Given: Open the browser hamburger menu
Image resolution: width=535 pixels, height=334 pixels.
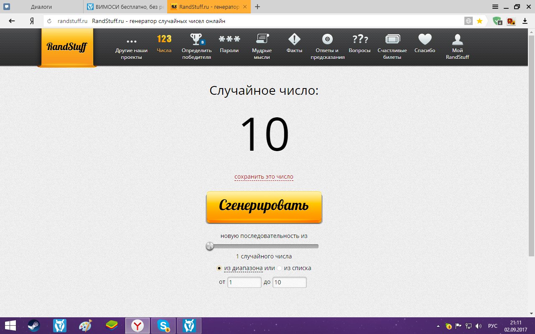Looking at the screenshot, I should (x=495, y=7).
